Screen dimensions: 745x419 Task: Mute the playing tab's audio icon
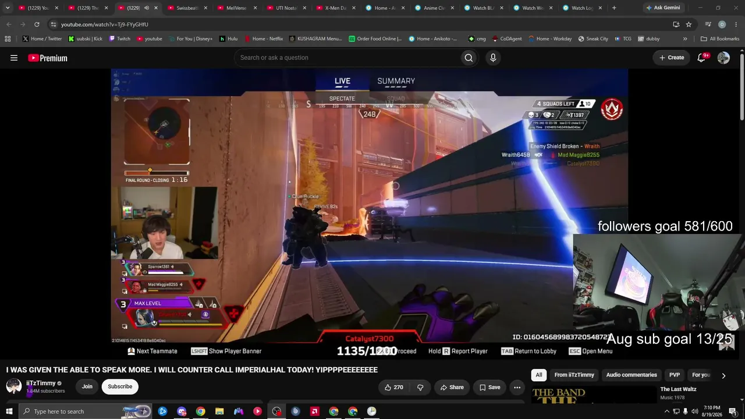click(146, 8)
